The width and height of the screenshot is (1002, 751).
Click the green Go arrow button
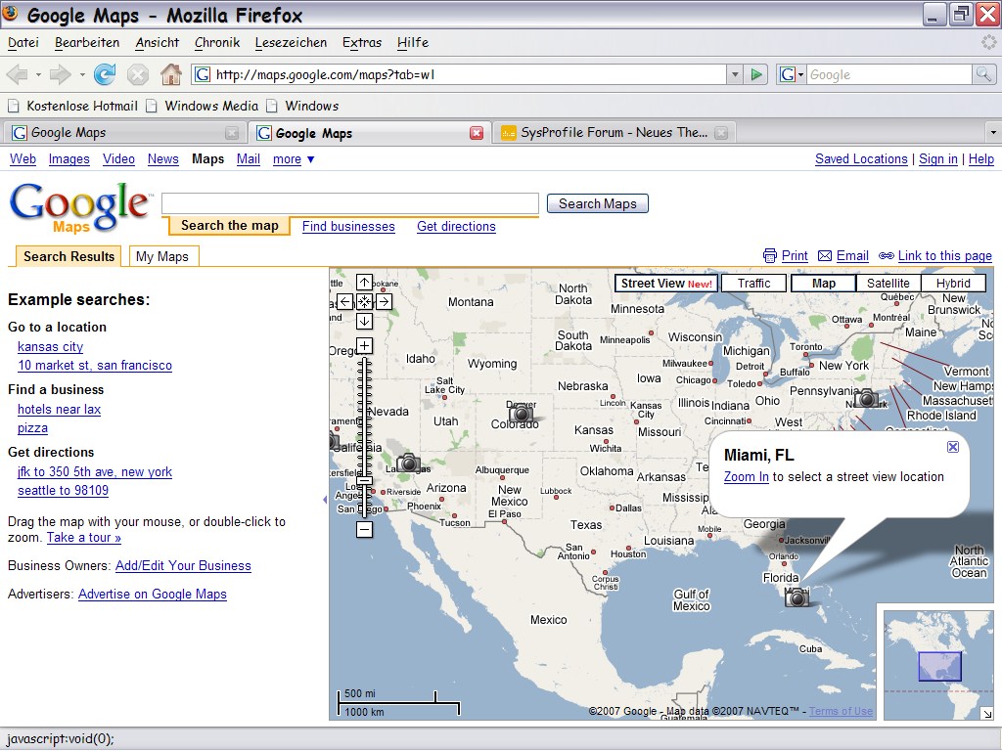pyautogui.click(x=756, y=74)
